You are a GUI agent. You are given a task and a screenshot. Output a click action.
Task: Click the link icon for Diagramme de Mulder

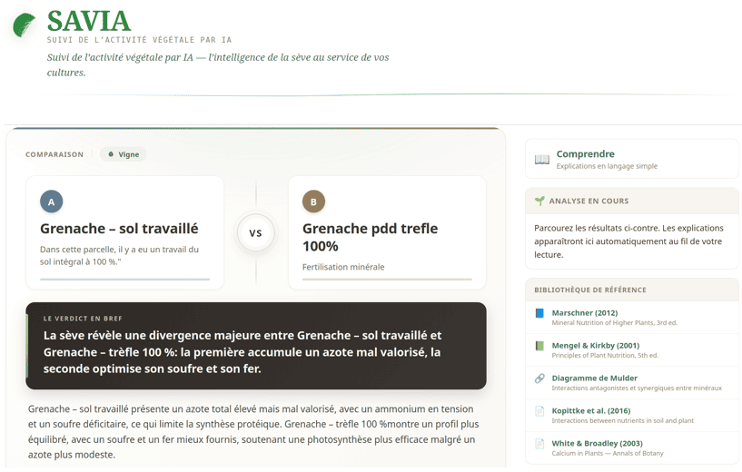click(x=539, y=379)
